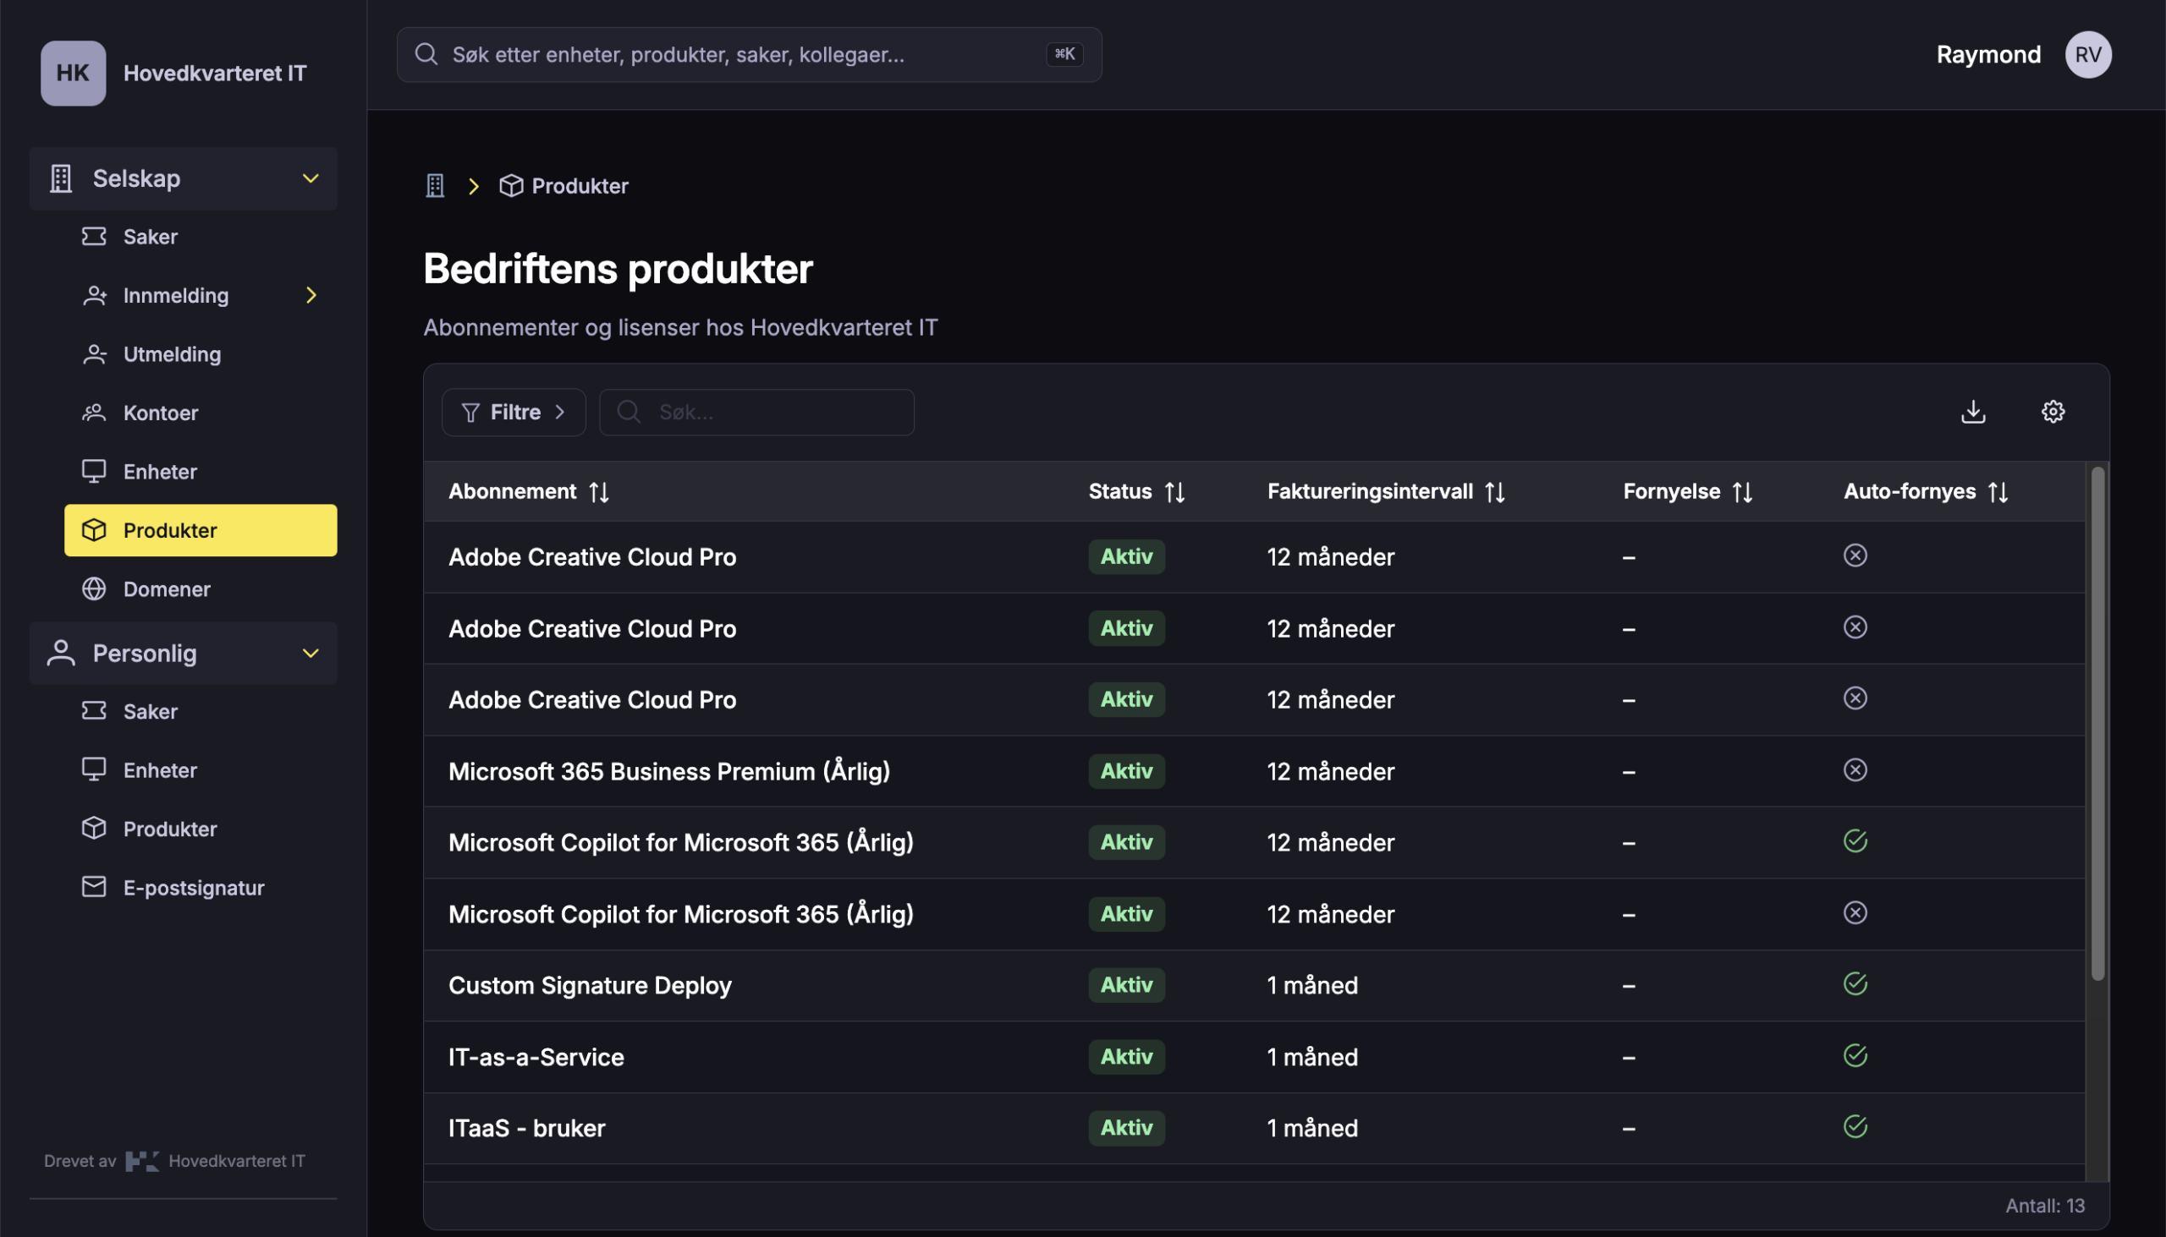Click the "Bedriftens produkter" page heading
The height and width of the screenshot is (1237, 2166).
pos(618,269)
